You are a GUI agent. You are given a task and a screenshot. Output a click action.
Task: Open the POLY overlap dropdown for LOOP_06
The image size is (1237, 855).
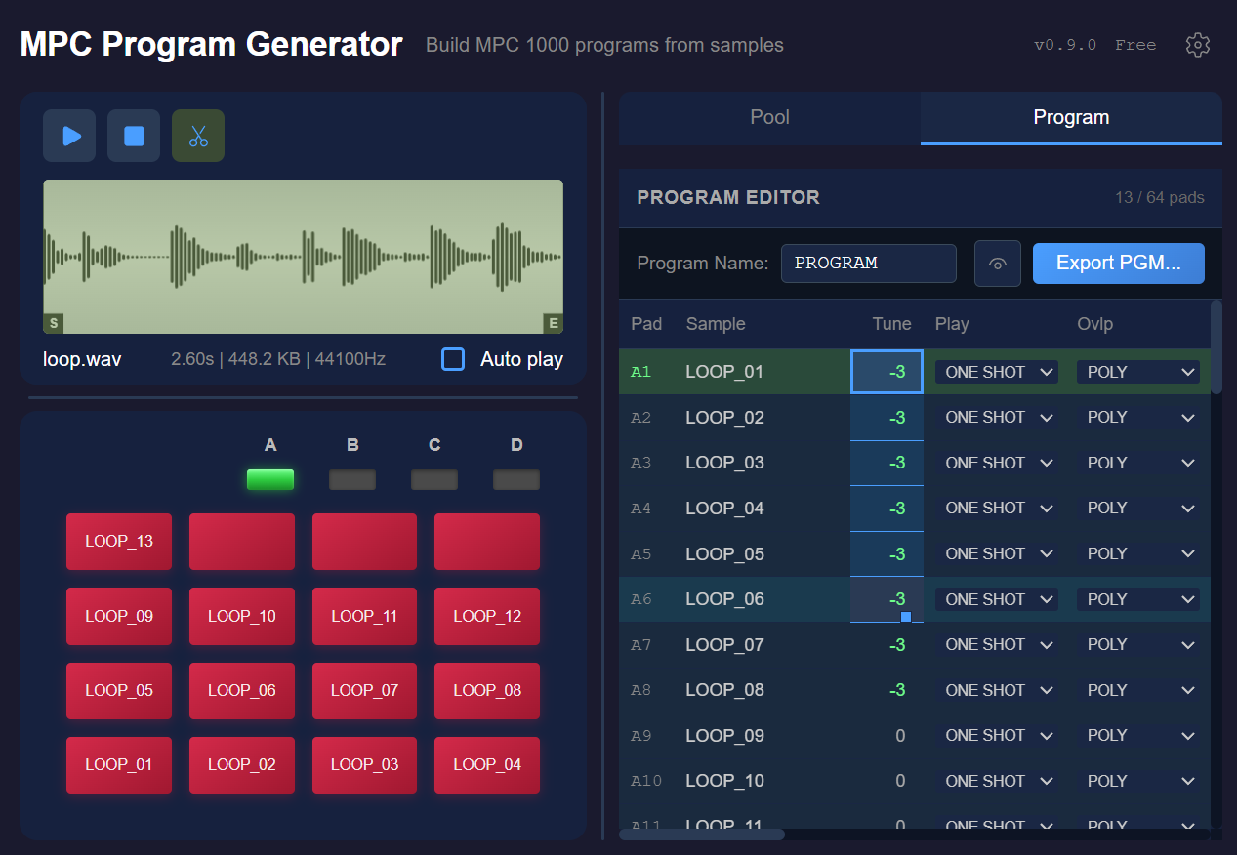1137,598
